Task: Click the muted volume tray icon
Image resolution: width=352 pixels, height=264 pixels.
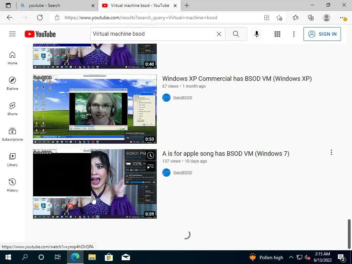Action: (x=307, y=257)
